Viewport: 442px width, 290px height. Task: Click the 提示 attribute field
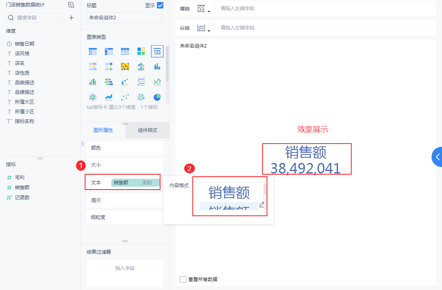125,200
